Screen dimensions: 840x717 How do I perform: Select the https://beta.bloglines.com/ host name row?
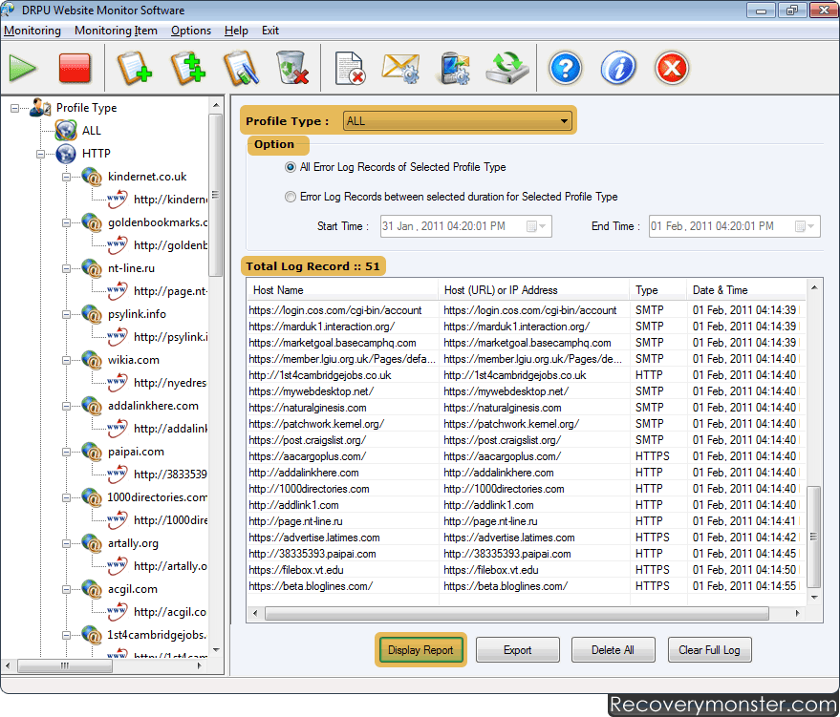(342, 586)
